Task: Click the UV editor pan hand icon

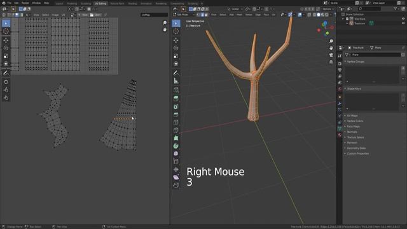Action: pyautogui.click(x=165, y=30)
